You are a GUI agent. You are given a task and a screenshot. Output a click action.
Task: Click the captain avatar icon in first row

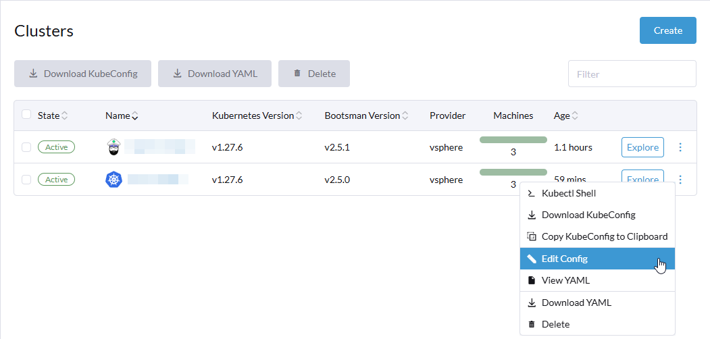pyautogui.click(x=114, y=147)
